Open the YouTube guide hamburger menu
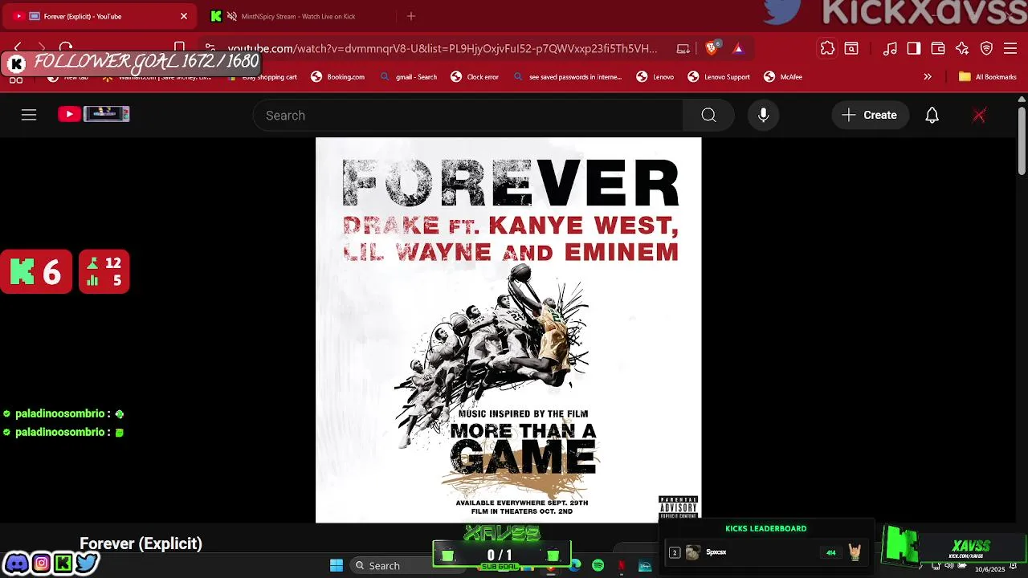This screenshot has width=1028, height=578. coord(29,115)
